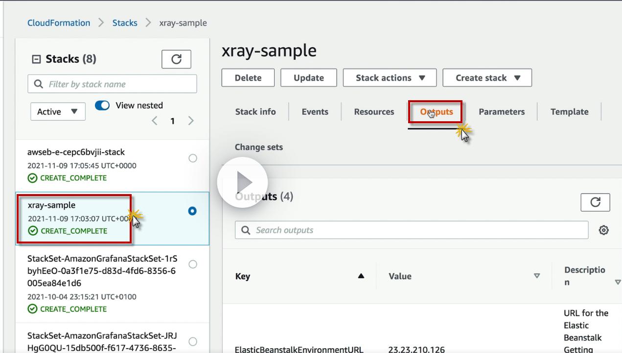Screen dimensions: 622x353
Task: Go to previous page of stacks
Action: point(154,121)
